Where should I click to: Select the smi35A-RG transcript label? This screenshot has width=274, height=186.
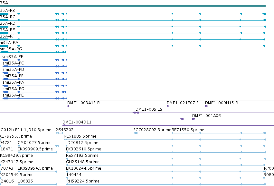click(x=11, y=49)
